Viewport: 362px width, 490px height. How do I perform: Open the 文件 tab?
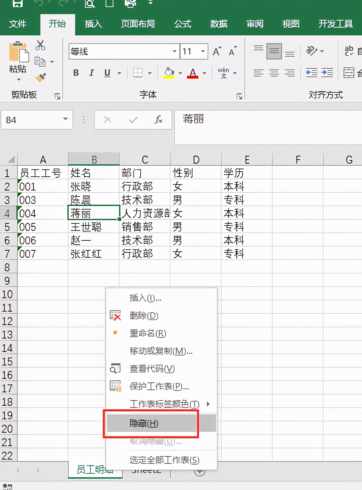tap(18, 24)
